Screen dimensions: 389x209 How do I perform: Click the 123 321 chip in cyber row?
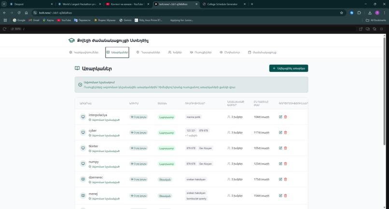tap(191, 130)
